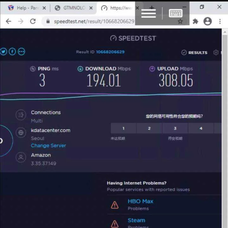Click the Speedtest logo
Viewport: 228px width, 228px height.
coord(133,38)
